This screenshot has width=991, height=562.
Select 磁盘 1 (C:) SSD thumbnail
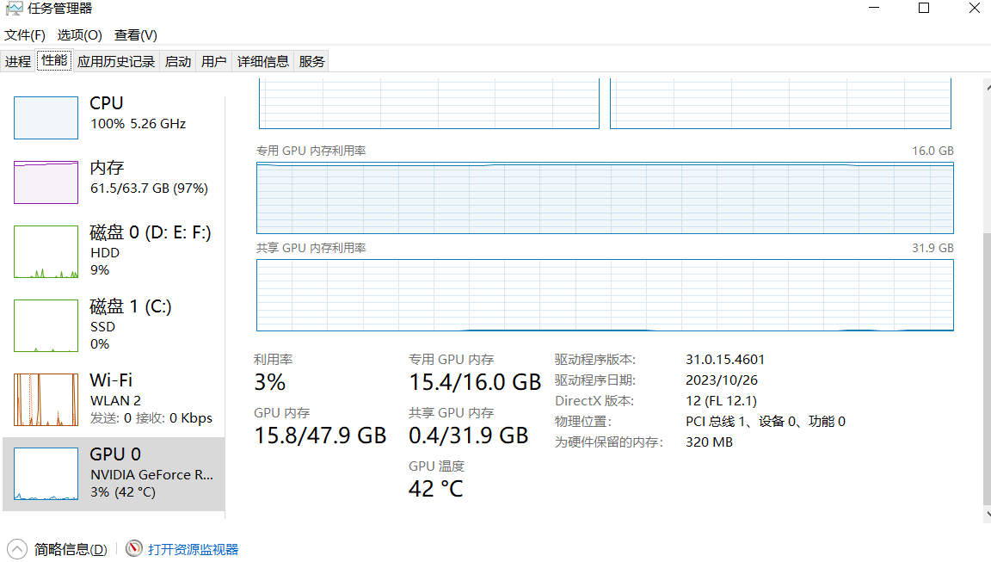(46, 325)
